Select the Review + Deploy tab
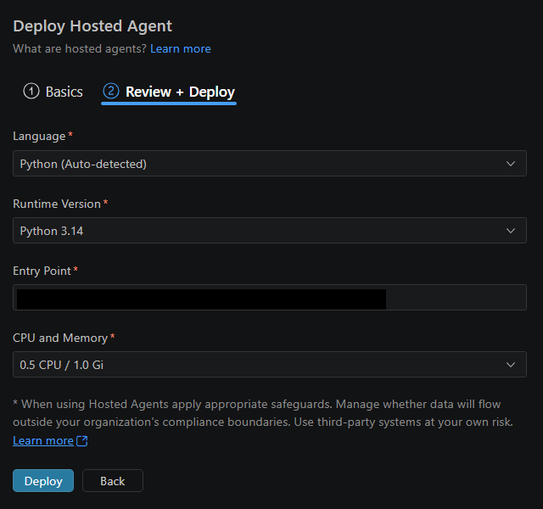Image resolution: width=543 pixels, height=509 pixels. pos(169,92)
